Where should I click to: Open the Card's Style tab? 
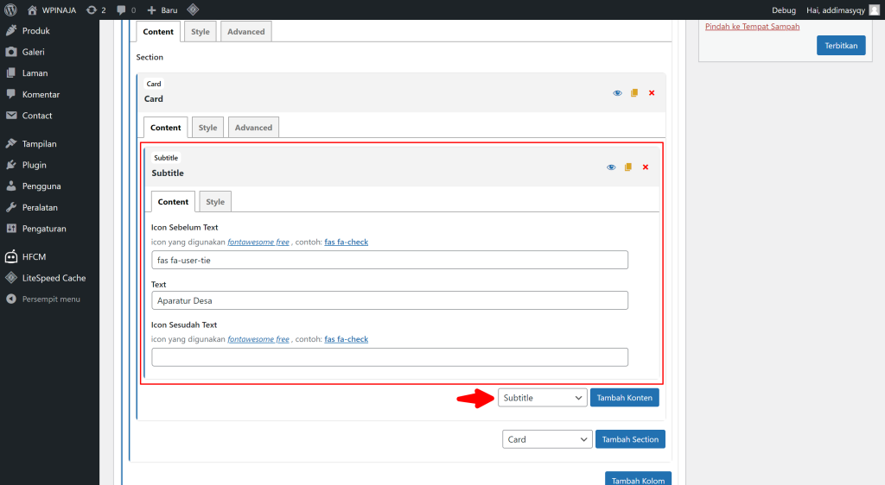[x=207, y=128]
